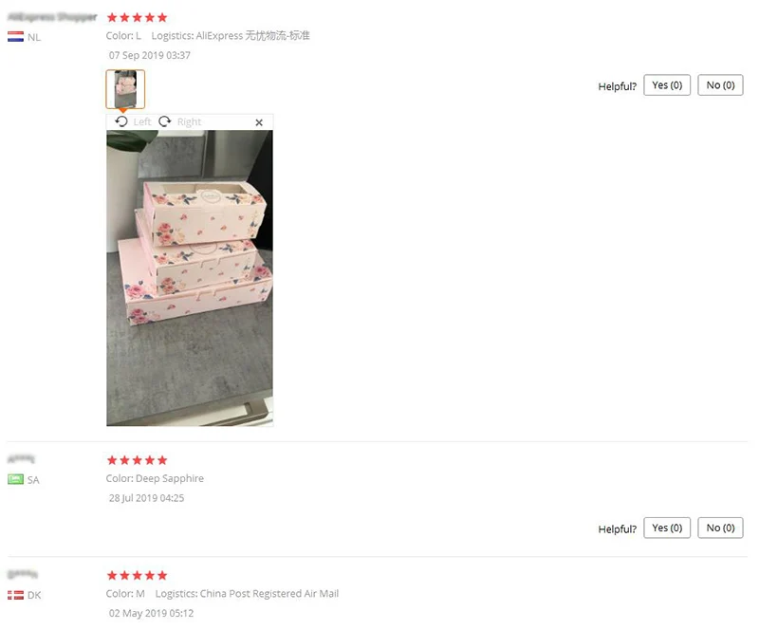Viewport: 759px width, 630px height.
Task: Click the blurred username of the DK reviewer
Action: 23,574
